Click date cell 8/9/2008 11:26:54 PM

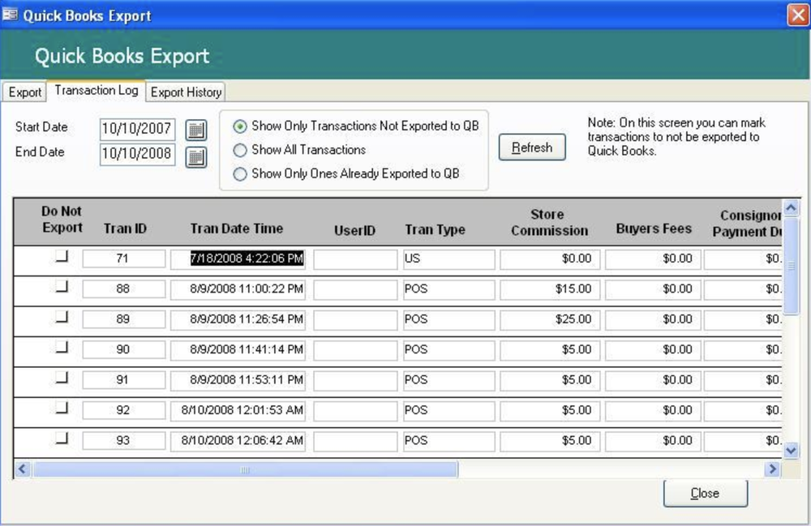(x=238, y=320)
